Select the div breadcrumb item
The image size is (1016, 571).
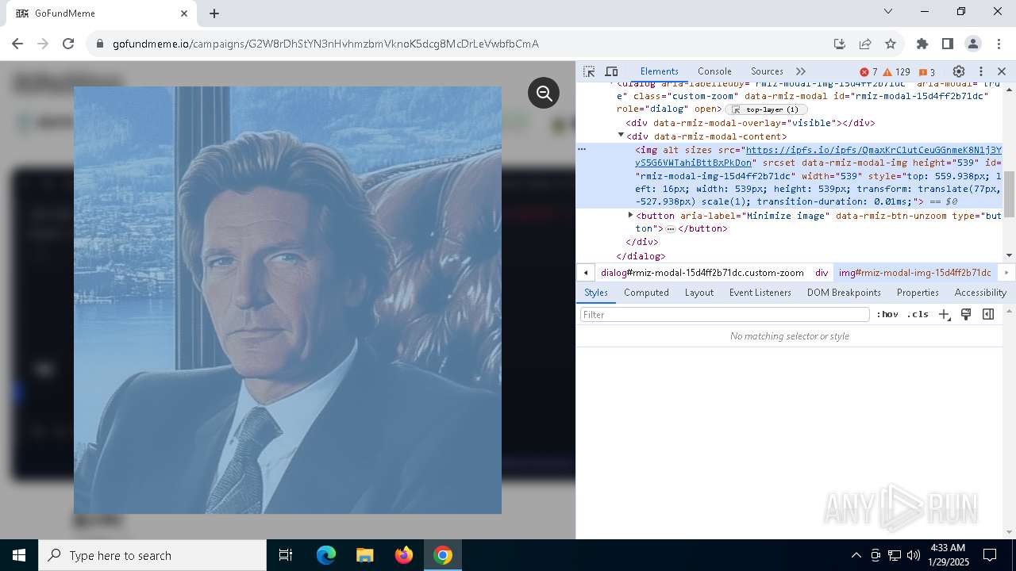(x=822, y=273)
